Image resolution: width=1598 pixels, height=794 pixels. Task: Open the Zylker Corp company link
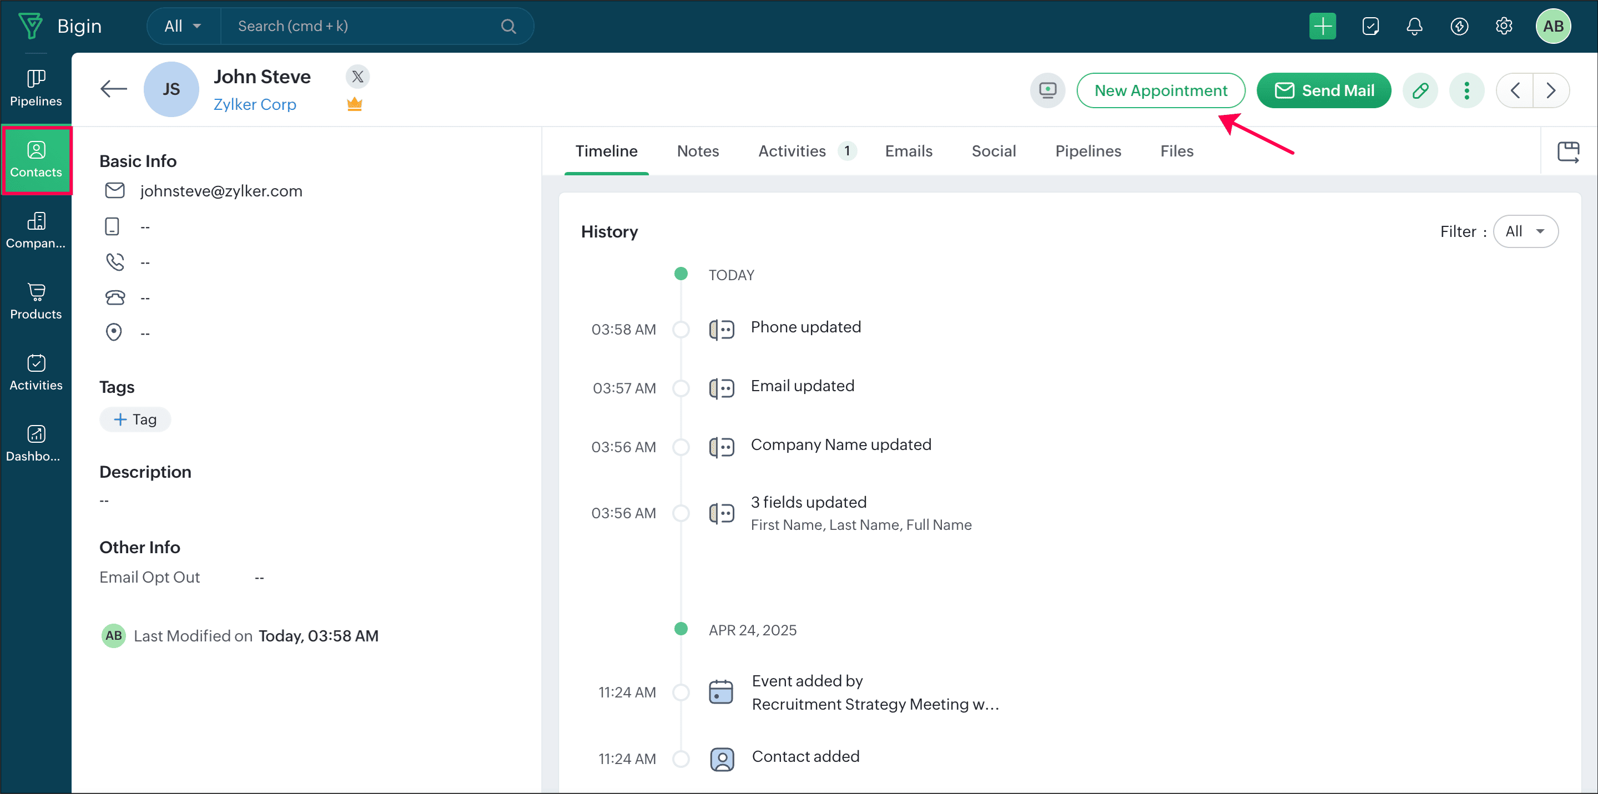tap(254, 104)
